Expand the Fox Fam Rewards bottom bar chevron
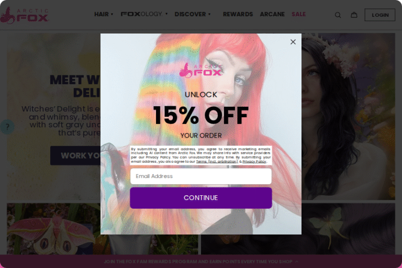Screen dimensions: 402x268 [297, 262]
